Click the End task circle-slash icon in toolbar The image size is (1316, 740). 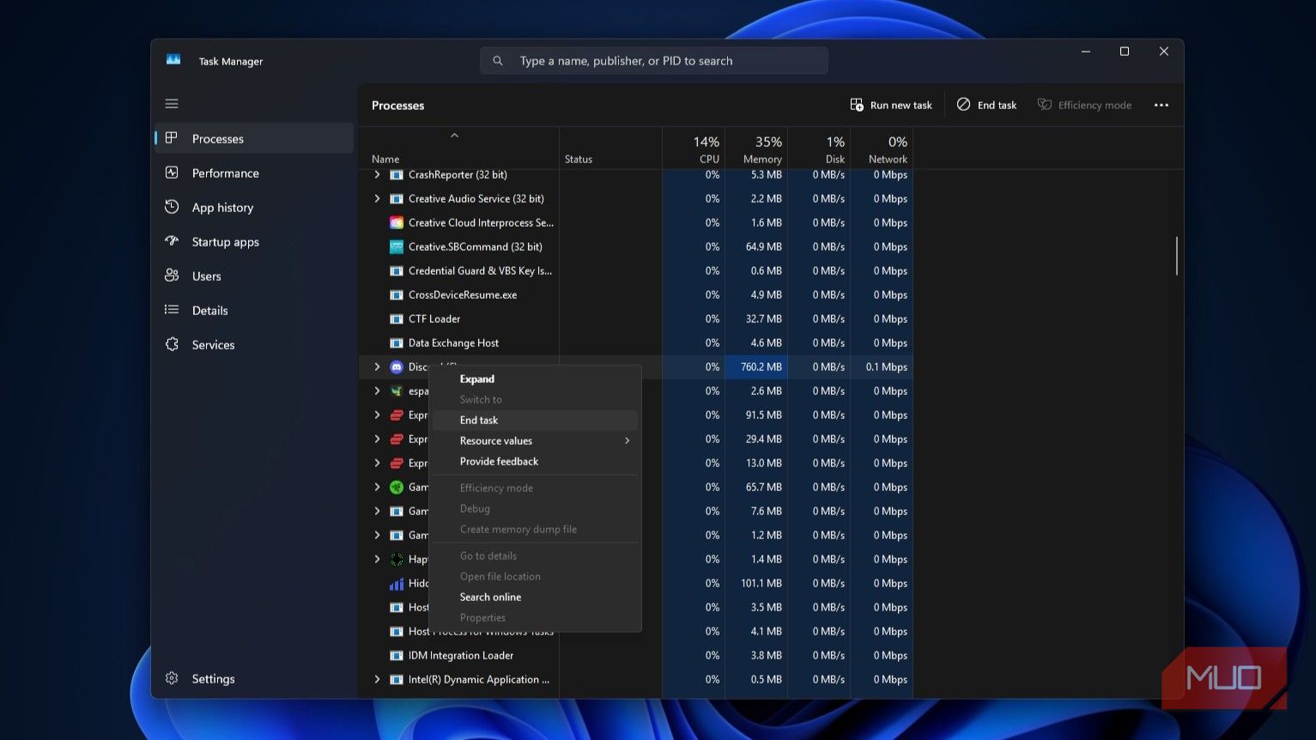point(963,105)
